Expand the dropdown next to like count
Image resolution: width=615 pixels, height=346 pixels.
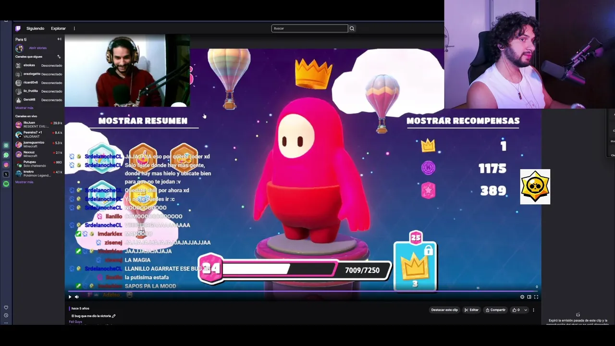coord(525,310)
